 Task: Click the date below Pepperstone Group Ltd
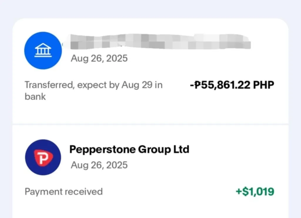99,165
